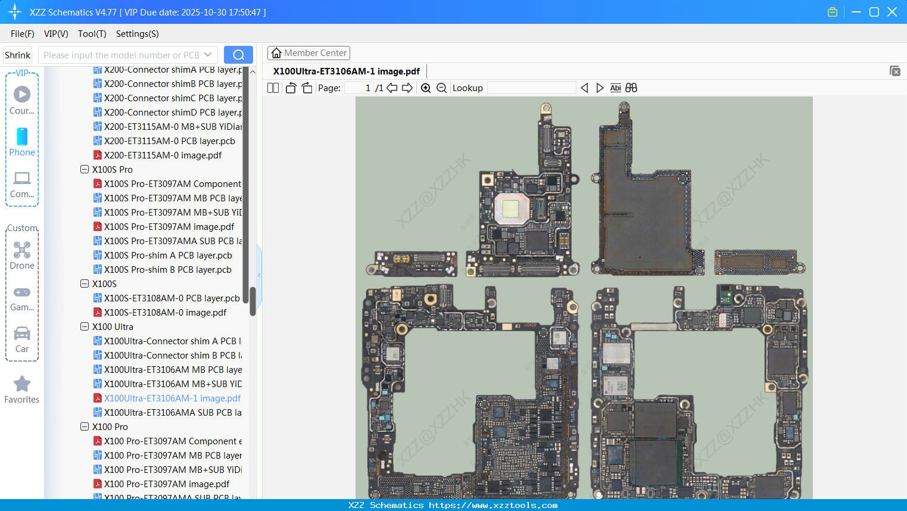The width and height of the screenshot is (907, 511).
Task: Rotate the page clockwise
Action: 307,88
